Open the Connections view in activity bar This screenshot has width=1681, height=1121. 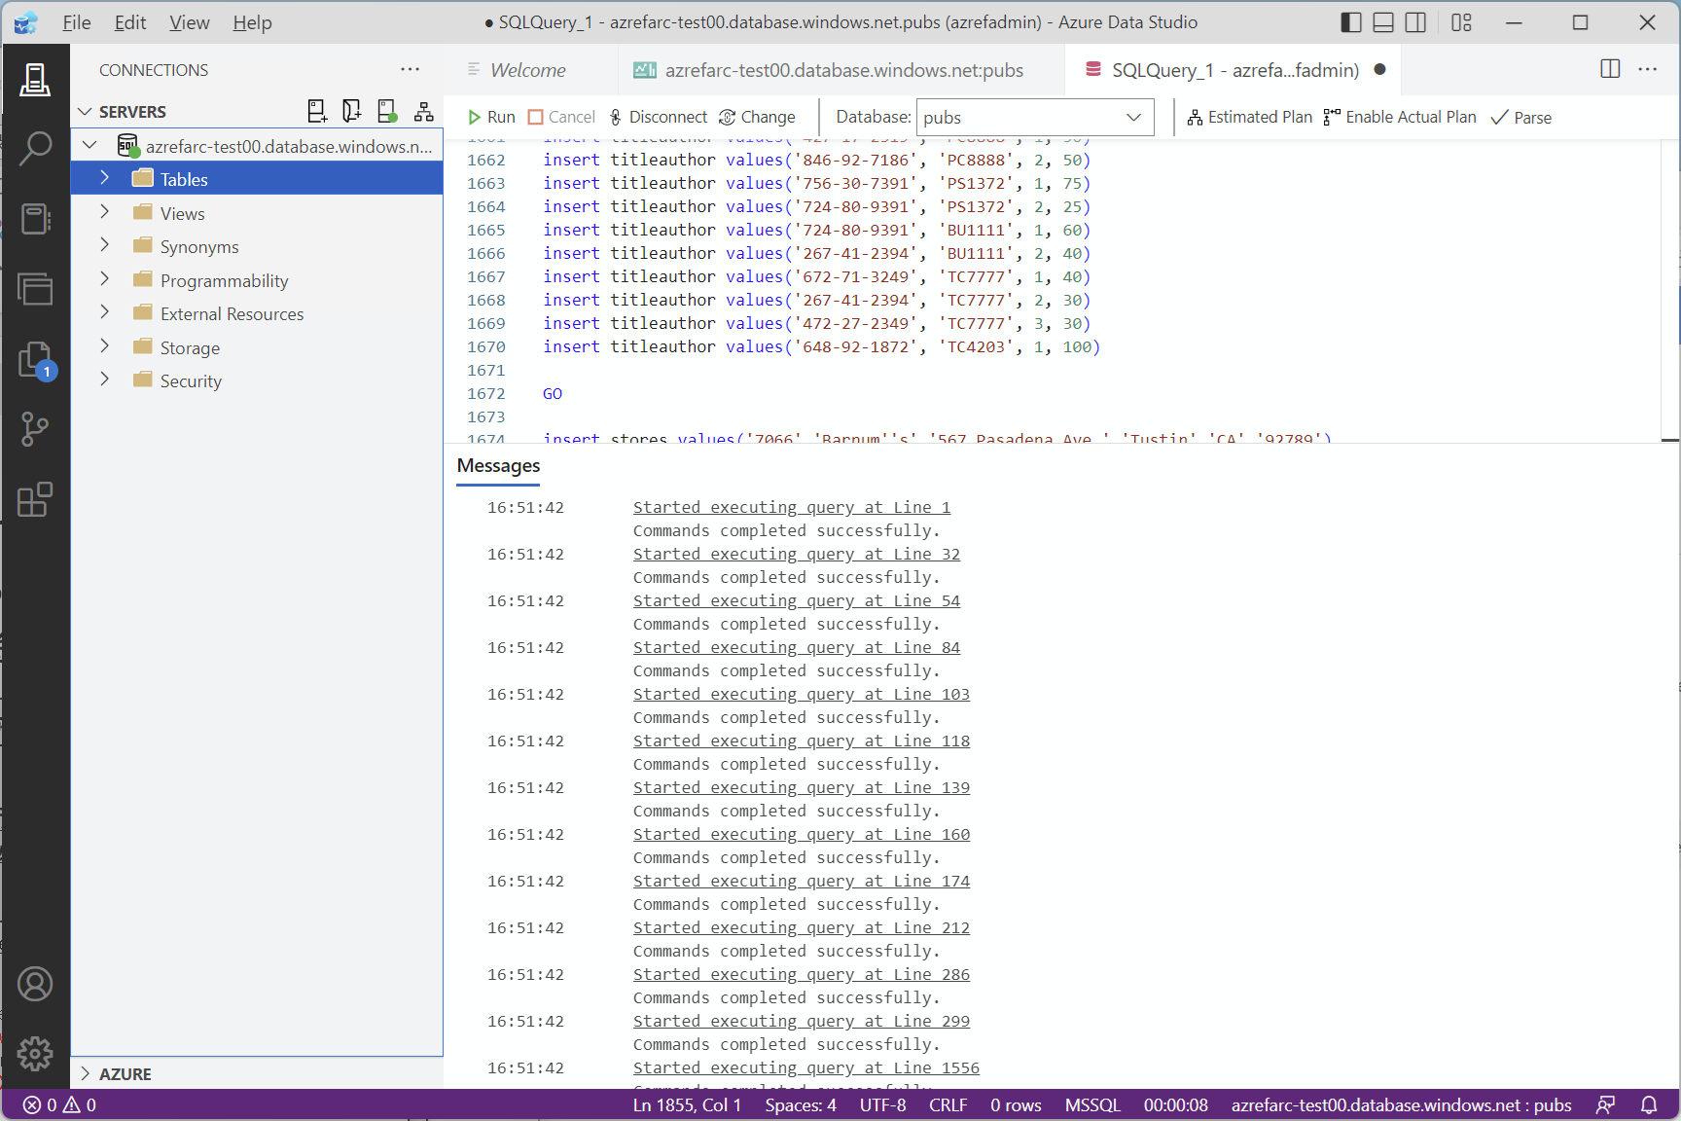(35, 80)
